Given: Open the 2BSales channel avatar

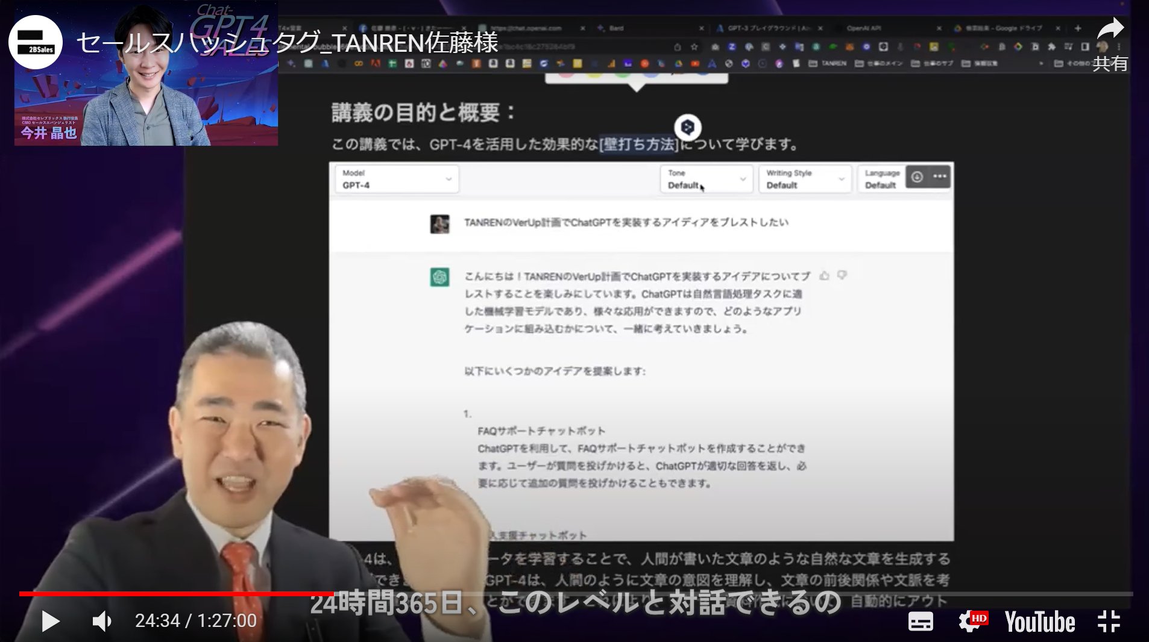Looking at the screenshot, I should point(36,42).
